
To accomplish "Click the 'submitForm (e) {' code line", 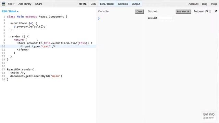I will 24,23.
